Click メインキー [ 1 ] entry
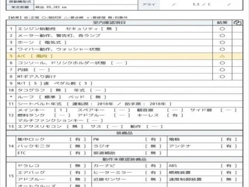 click(42, 110)
